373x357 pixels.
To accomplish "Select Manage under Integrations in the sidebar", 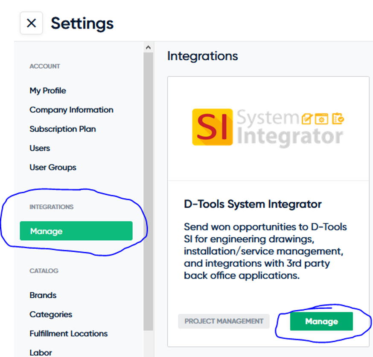I will coord(76,231).
